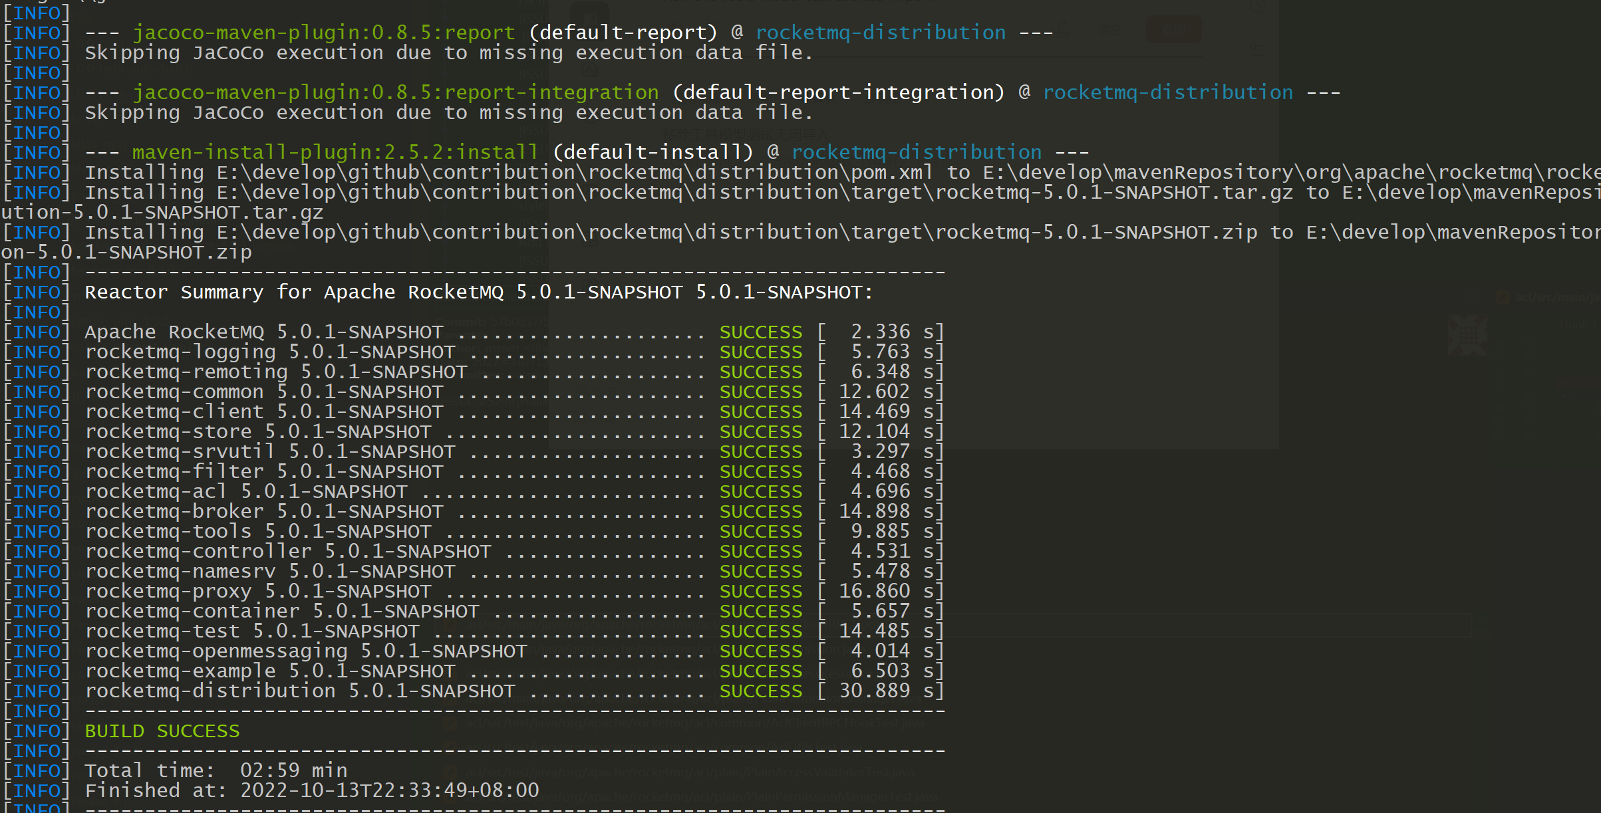Click SUCCESS status for rocketmq-openmessaging

pos(760,651)
